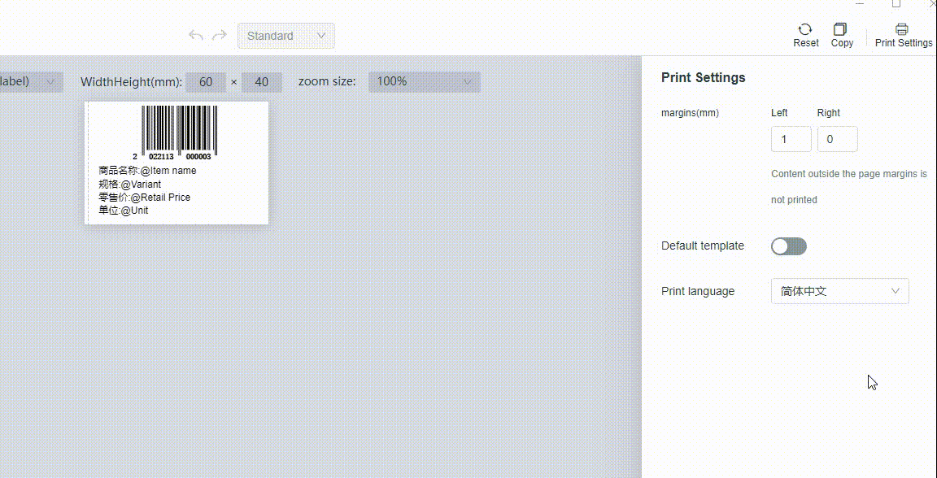937x478 pixels.
Task: Click the height field showing 40
Action: click(261, 82)
